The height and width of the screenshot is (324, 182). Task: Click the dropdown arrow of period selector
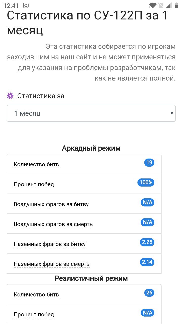coord(172,113)
